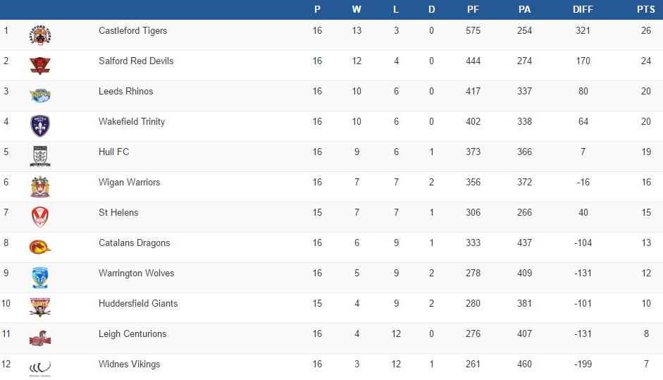Click the Salford Red Devils logo

tap(40, 66)
